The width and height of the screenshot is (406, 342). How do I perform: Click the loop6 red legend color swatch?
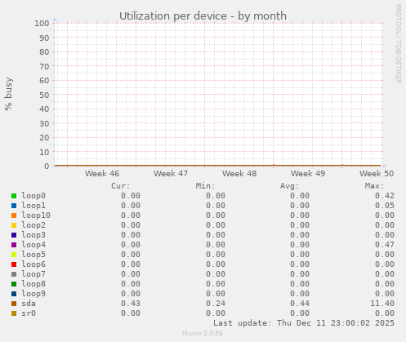point(14,264)
